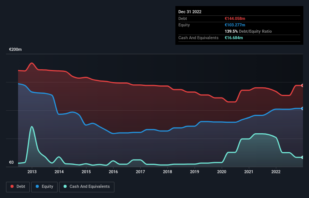
Task: Click the 2022 x-axis label
Action: tap(276, 172)
